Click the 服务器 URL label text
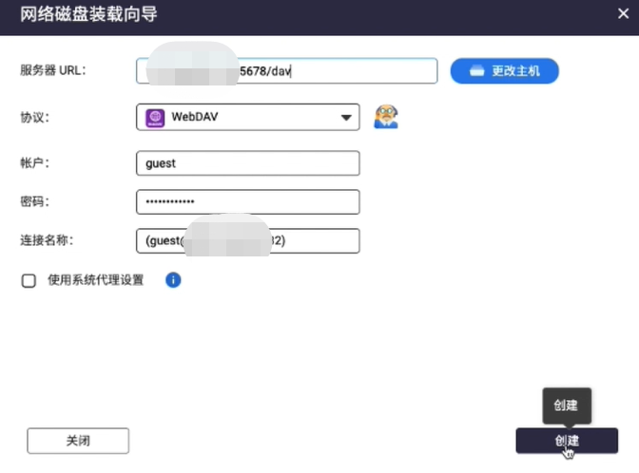The width and height of the screenshot is (639, 473). click(53, 71)
